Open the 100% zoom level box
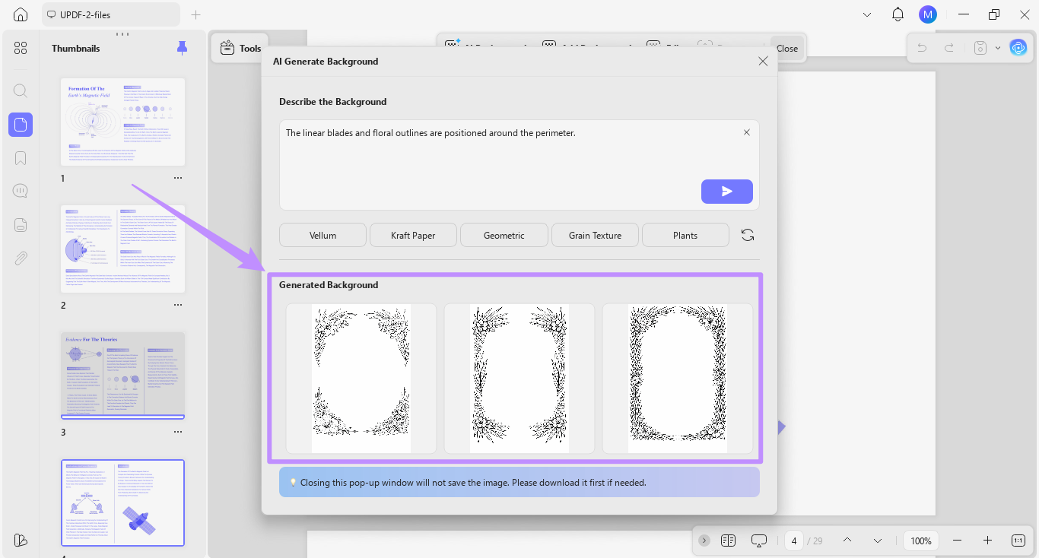Screen dimensions: 1039x558 tap(921, 541)
